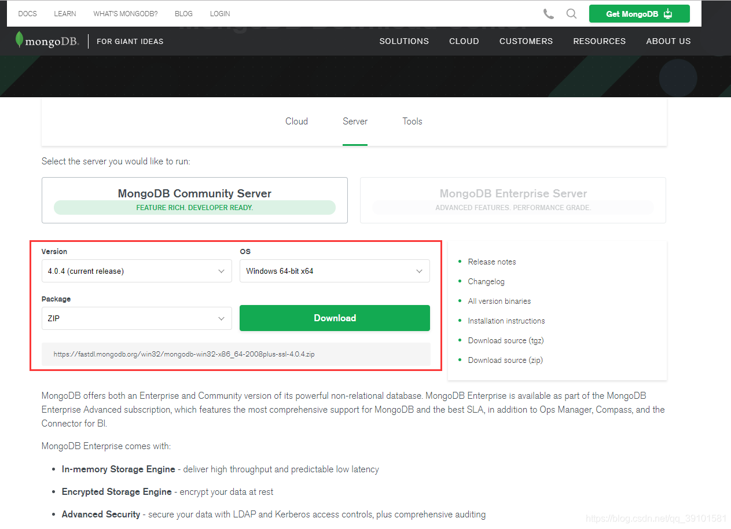
Task: Switch to the Server tab
Action: point(355,122)
